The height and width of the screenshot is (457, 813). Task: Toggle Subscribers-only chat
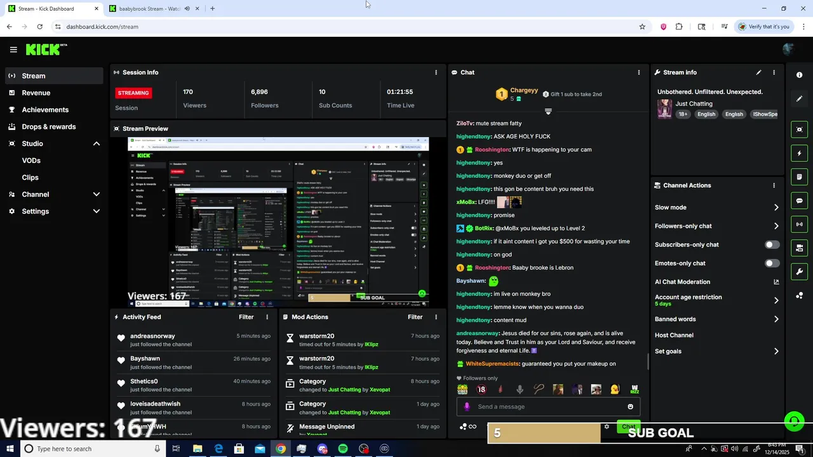pos(772,244)
